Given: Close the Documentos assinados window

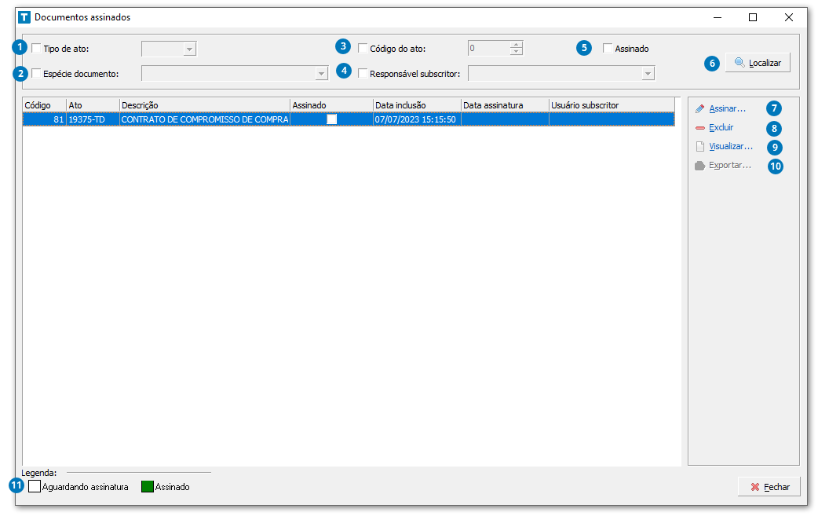Looking at the screenshot, I should pyautogui.click(x=789, y=17).
